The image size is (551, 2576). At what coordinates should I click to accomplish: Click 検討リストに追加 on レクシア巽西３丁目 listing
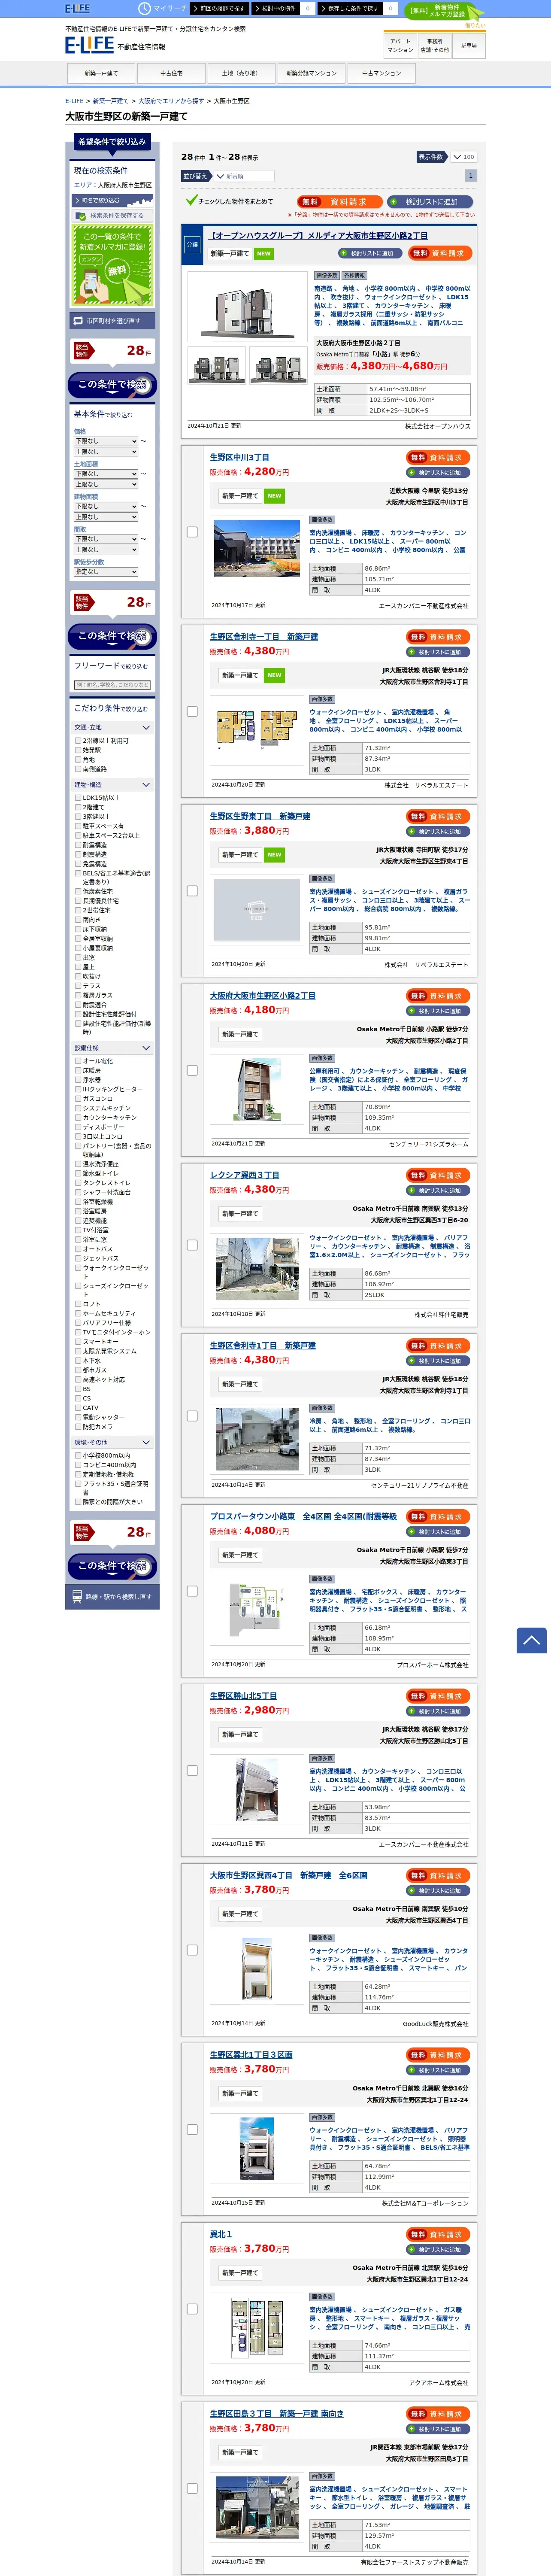[438, 1191]
